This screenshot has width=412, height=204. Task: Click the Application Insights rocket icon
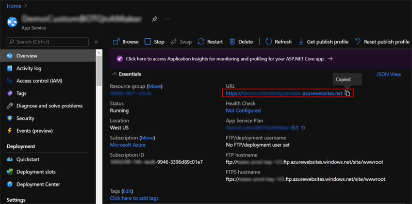click(x=120, y=59)
